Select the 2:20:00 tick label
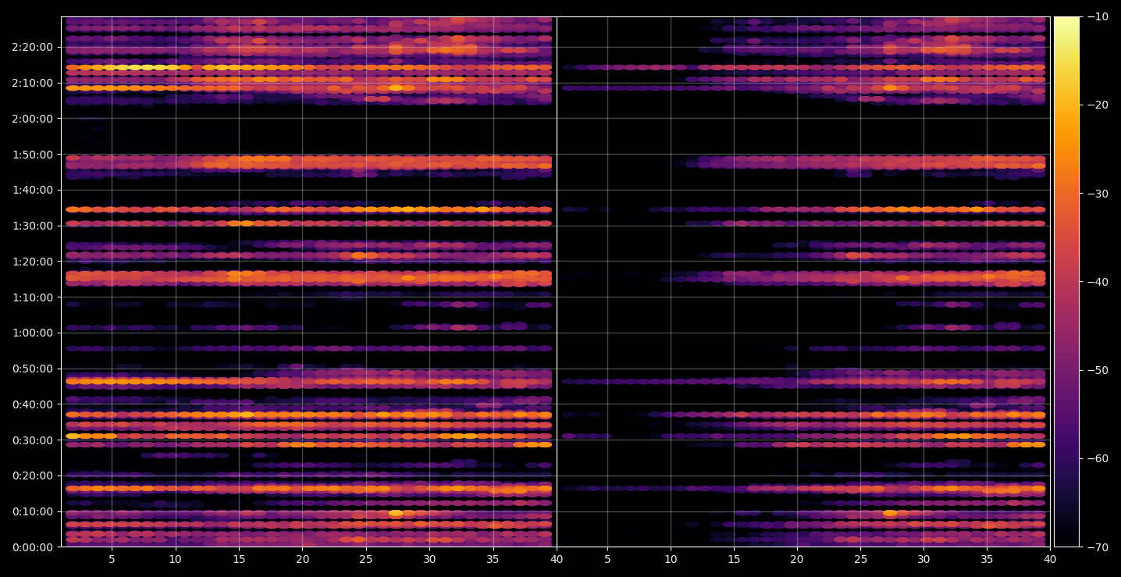This screenshot has width=1121, height=577. (33, 47)
